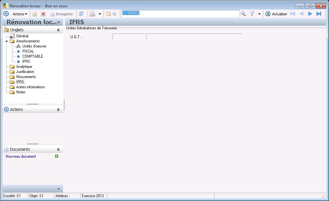Image resolution: width=329 pixels, height=201 pixels.
Task: Click the S1 folder button
Action: click(111, 14)
